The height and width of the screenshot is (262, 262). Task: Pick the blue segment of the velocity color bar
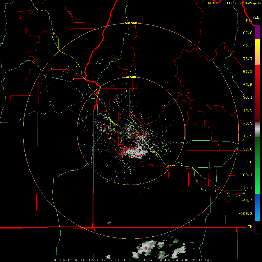coord(257,208)
